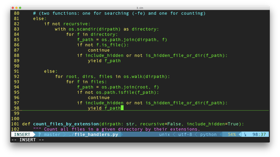Click the python filetype indicator
Screen dimensions: 280x157
coord(208,134)
